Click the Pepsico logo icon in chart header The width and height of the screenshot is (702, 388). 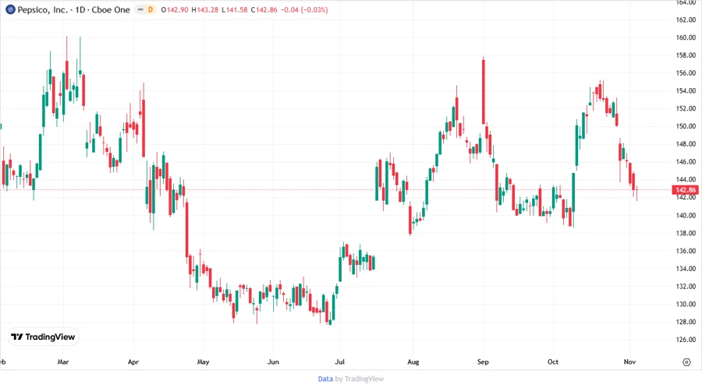coord(10,9)
